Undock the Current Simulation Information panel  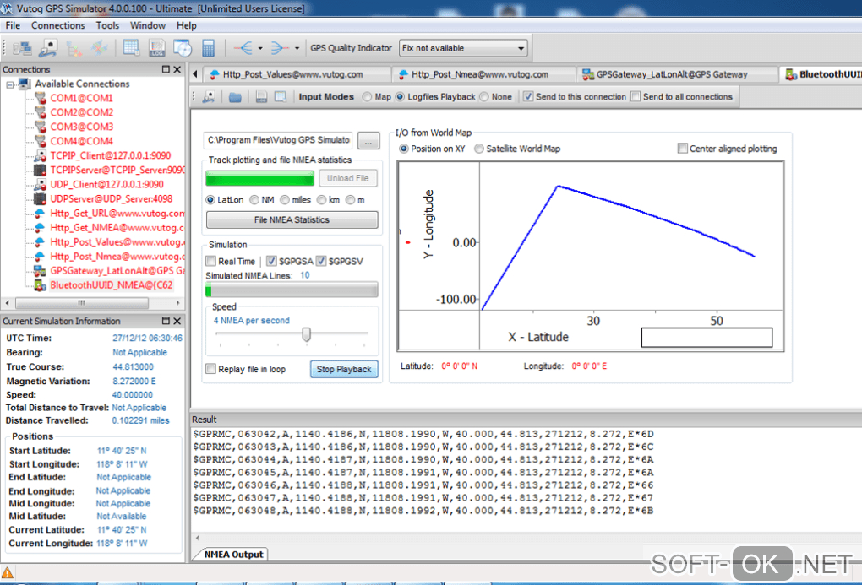166,321
